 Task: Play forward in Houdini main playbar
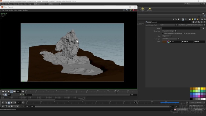[12, 103]
